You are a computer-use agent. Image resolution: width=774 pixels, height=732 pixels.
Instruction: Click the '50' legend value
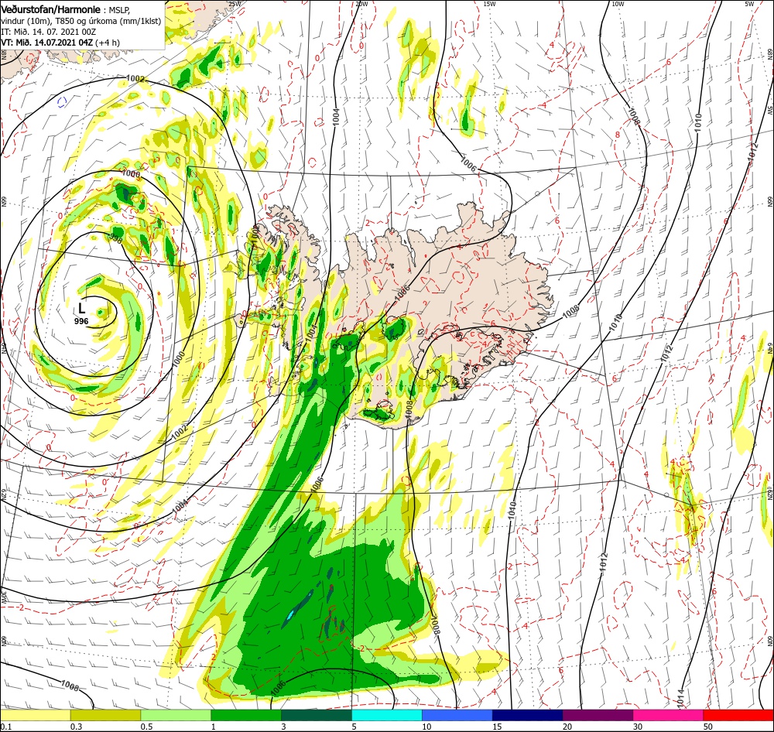[x=708, y=727]
